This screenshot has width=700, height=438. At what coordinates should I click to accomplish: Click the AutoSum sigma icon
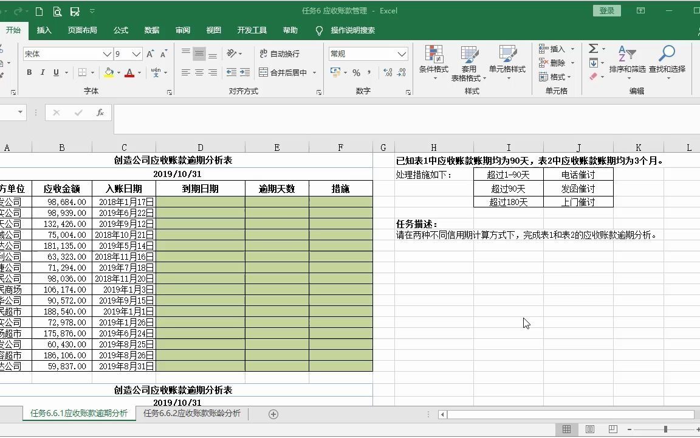tap(593, 48)
